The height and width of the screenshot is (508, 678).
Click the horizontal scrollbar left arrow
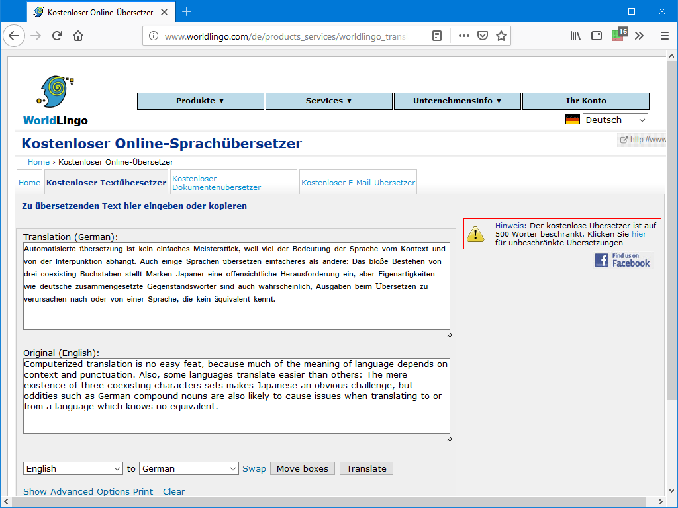[5, 501]
